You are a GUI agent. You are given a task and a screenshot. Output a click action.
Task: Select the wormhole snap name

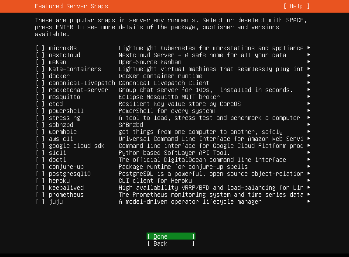click(x=63, y=132)
